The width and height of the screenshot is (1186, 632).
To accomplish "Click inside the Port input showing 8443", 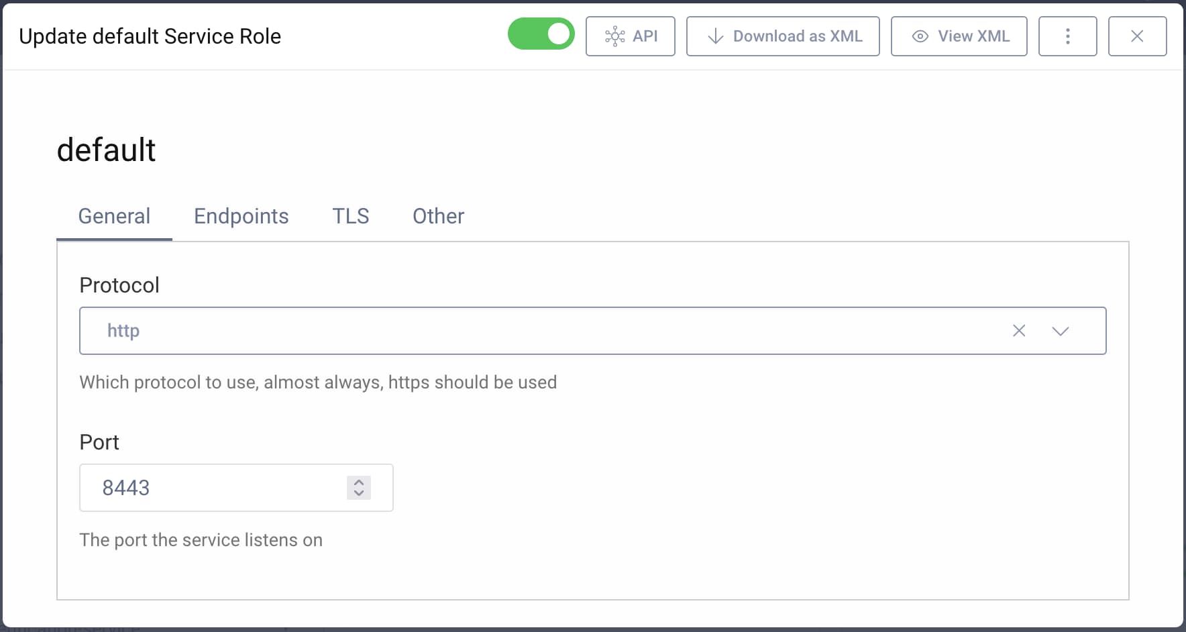I will pyautogui.click(x=201, y=488).
